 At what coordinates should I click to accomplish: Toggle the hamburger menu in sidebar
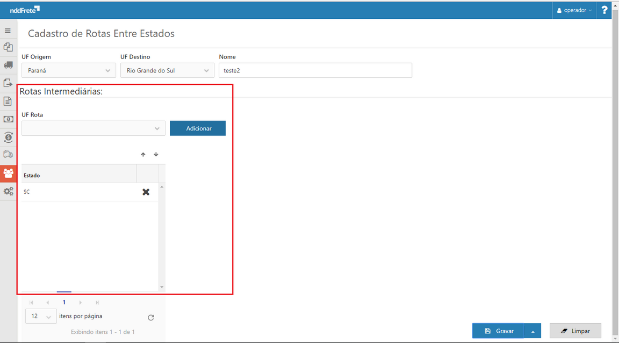coord(8,31)
